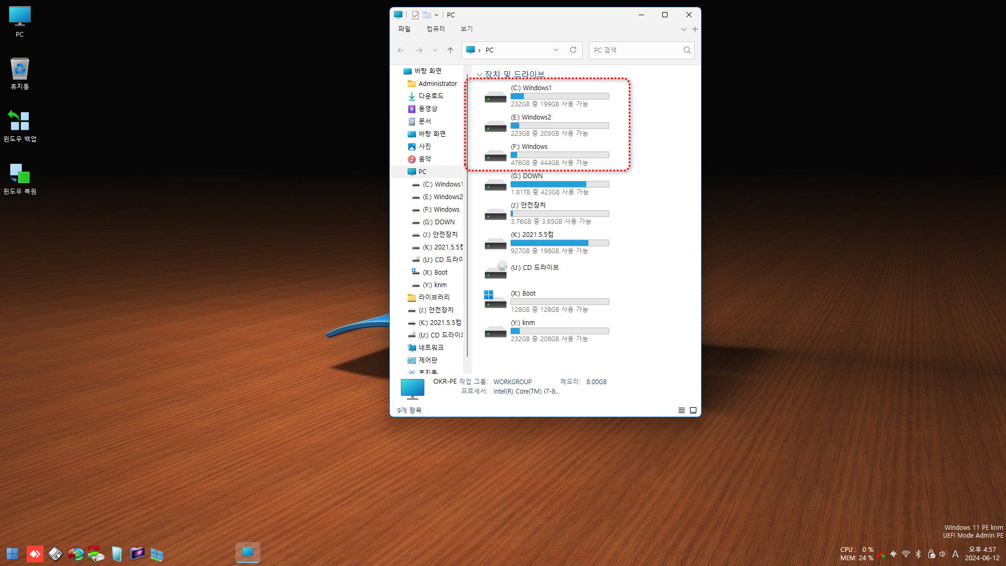Expand the ribbon with the chevron
Image resolution: width=1006 pixels, height=566 pixels.
683,29
